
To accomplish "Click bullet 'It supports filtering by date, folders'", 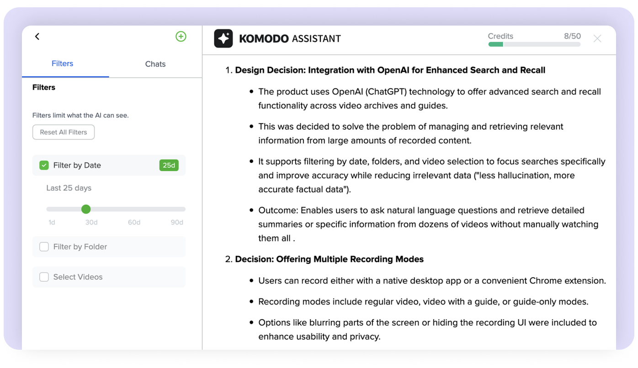I will (432, 175).
